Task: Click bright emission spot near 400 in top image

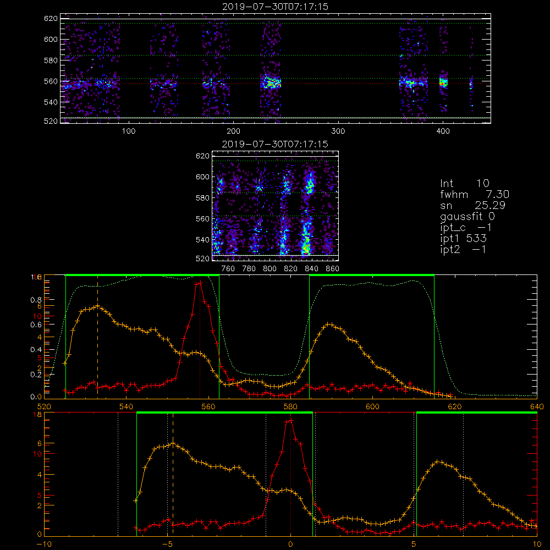Action: (444, 82)
